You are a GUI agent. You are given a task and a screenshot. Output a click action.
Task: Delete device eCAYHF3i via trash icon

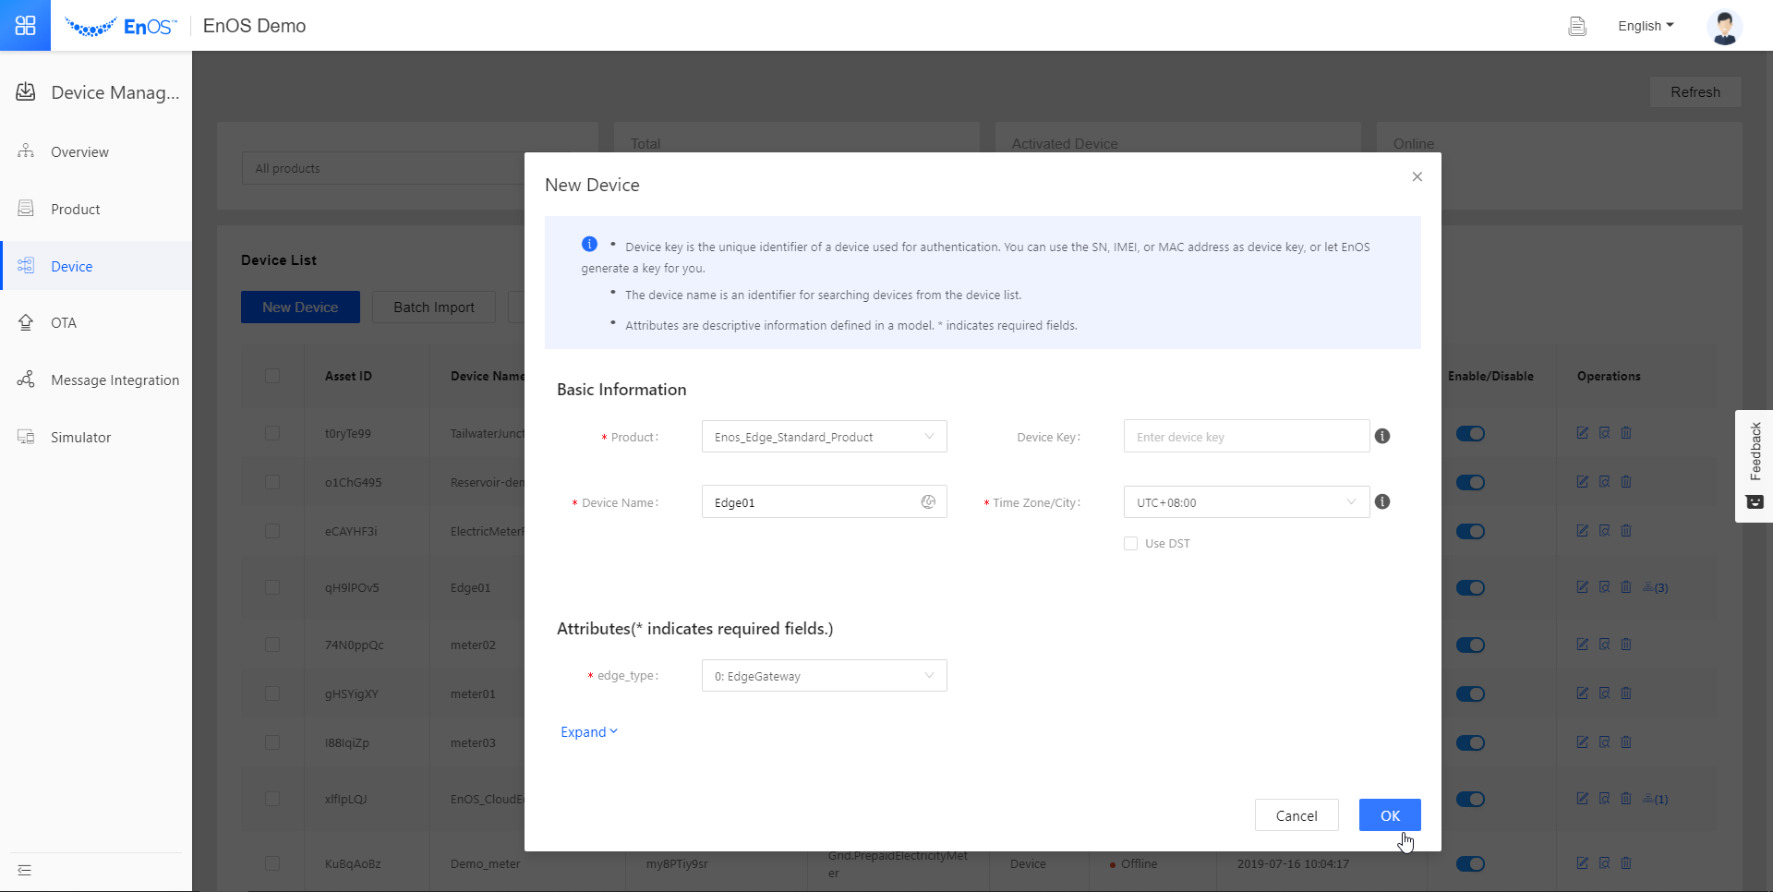1626,531
